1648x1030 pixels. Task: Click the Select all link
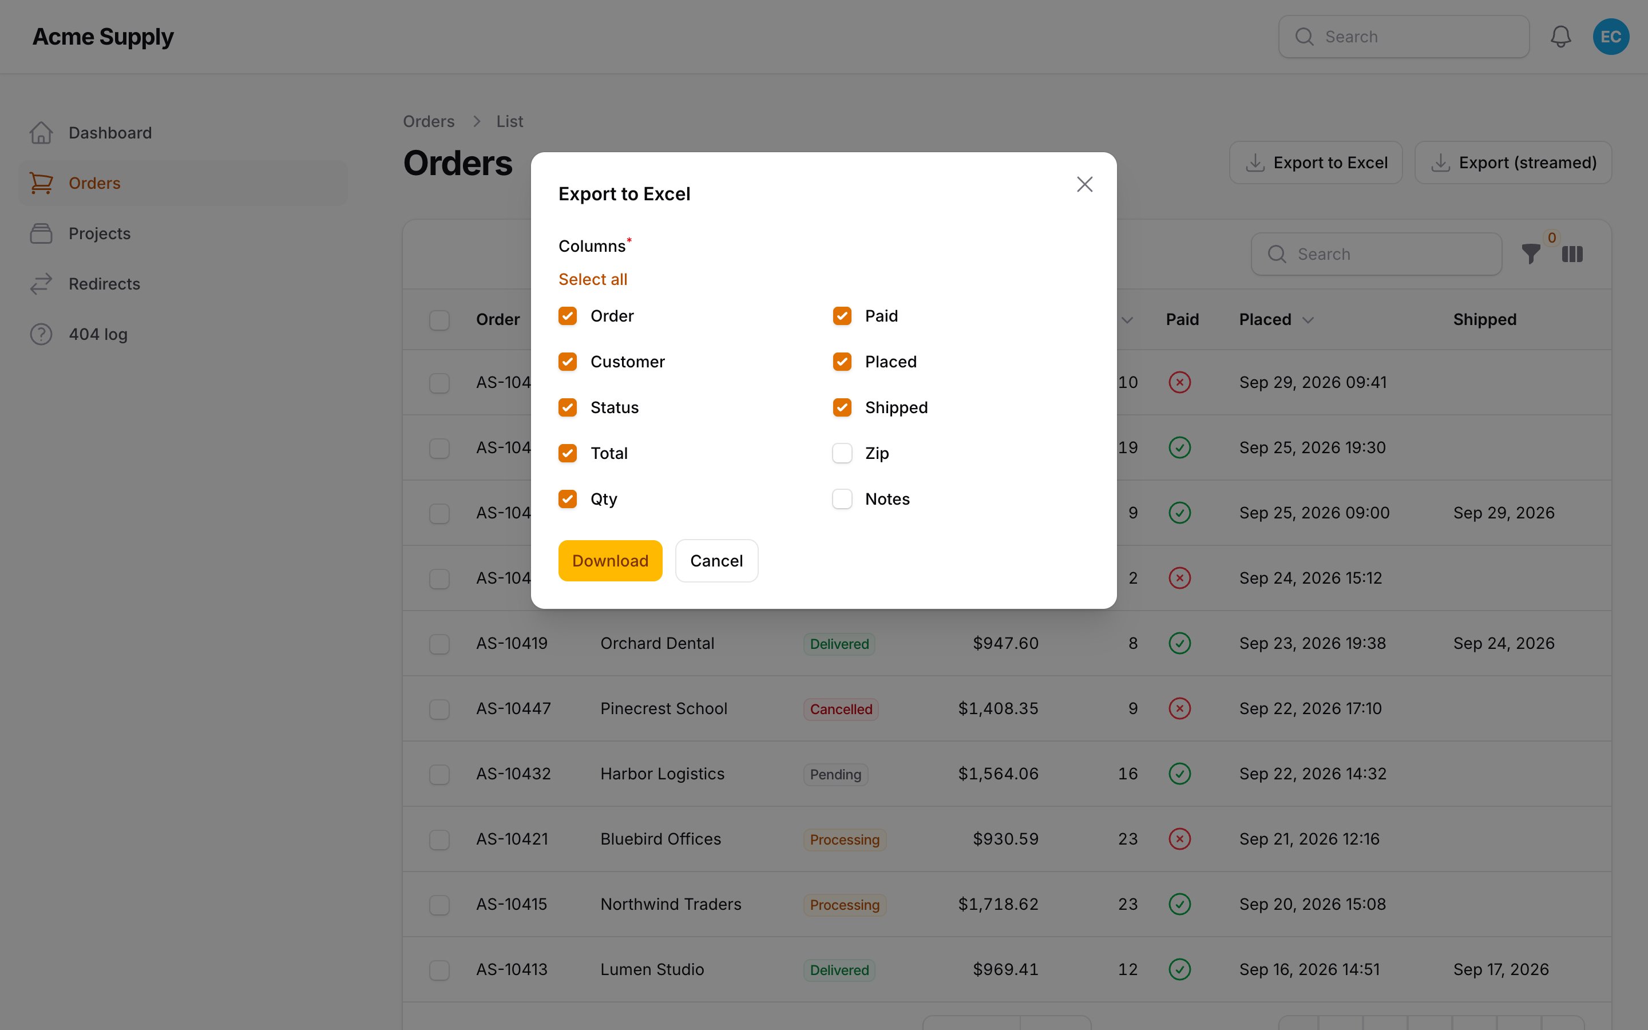click(592, 279)
